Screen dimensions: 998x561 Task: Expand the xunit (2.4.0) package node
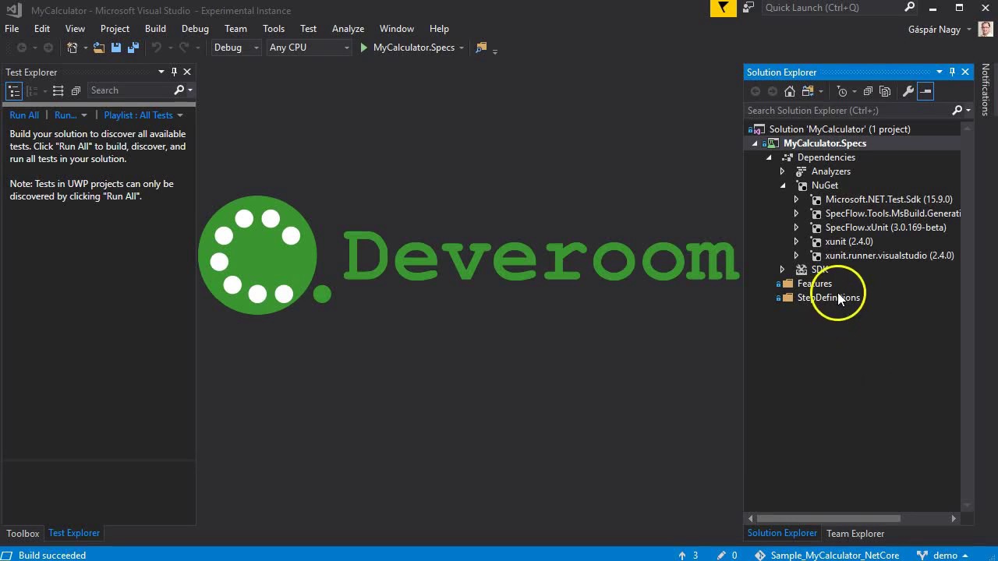tap(796, 242)
